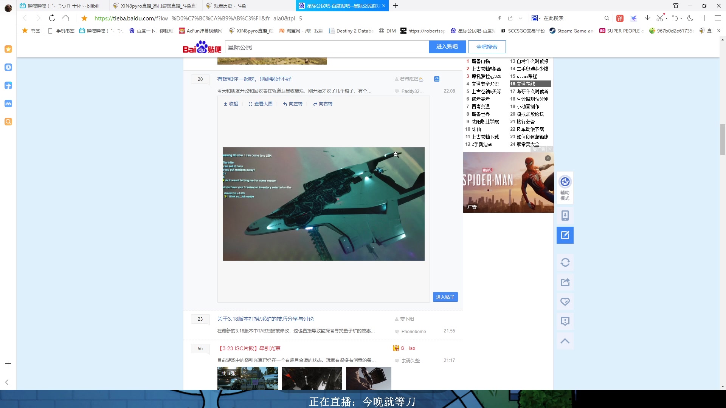This screenshot has width=726, height=408.
Task: Open the share panel from right sidebar
Action: coord(565,282)
